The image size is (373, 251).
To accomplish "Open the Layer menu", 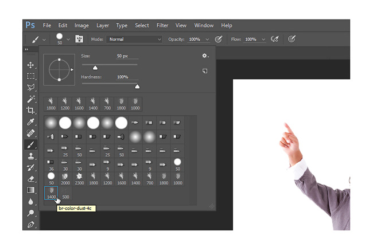I will 103,25.
